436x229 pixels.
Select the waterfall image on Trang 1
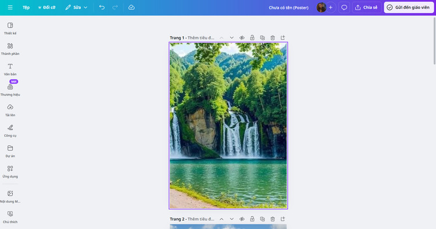click(228, 126)
